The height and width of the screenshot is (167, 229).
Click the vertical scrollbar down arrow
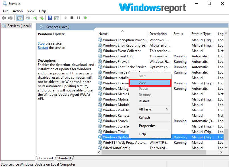[226, 148]
